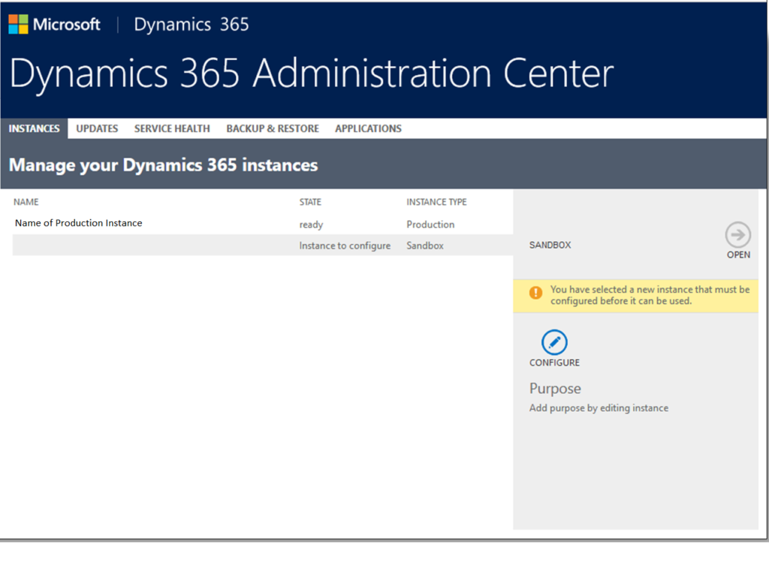Click the new instance configuration warning message
Screen dimensions: 769x572
click(650, 295)
